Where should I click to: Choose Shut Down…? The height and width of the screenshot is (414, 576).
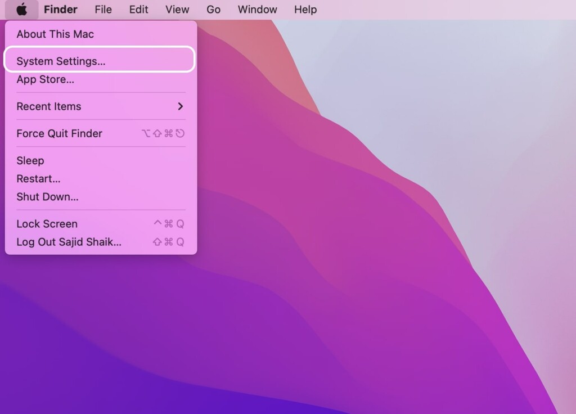(x=101, y=197)
